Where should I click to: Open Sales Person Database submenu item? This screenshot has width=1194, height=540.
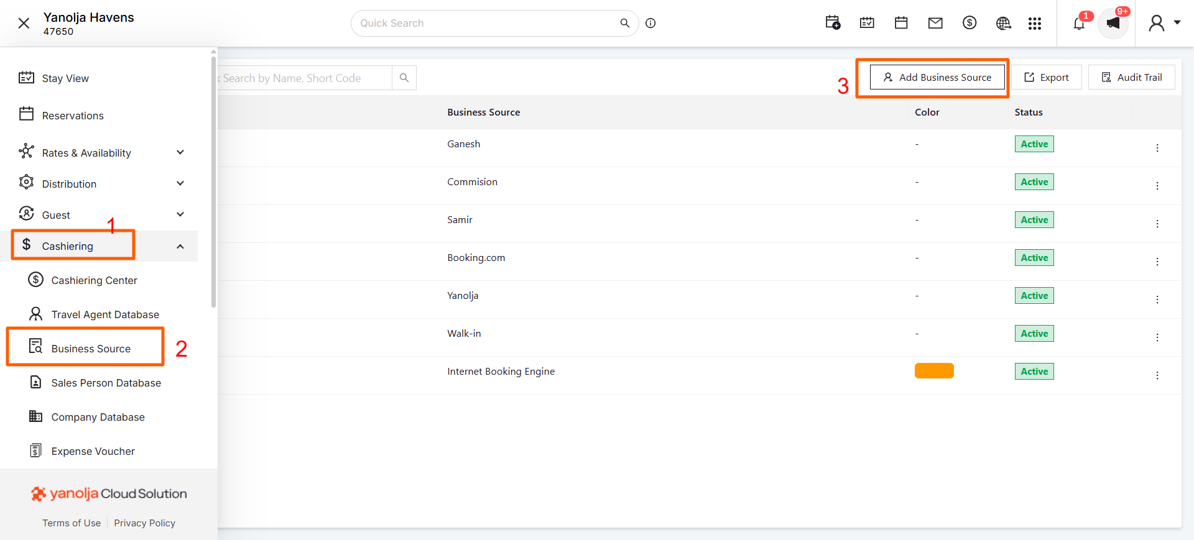[106, 383]
